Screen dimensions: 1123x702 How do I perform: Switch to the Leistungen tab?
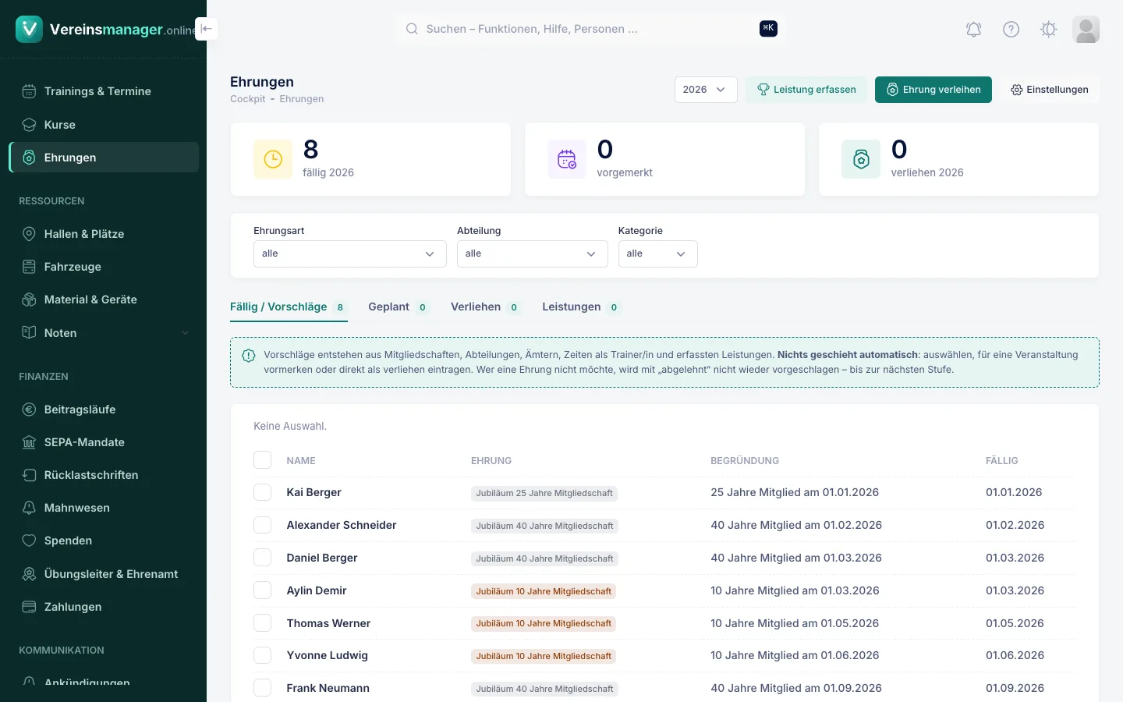pyautogui.click(x=581, y=307)
